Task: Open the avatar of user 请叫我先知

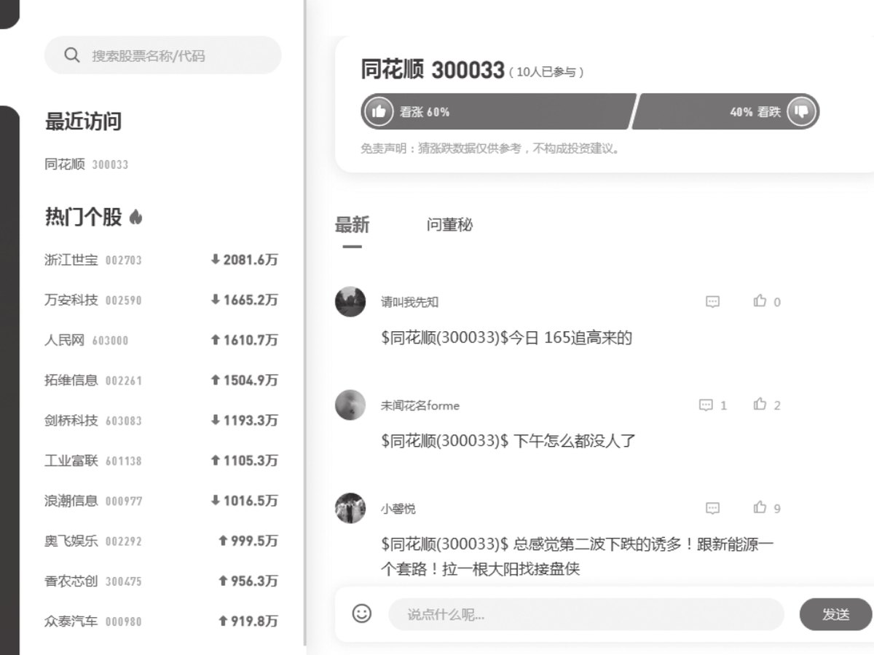Action: click(x=350, y=301)
